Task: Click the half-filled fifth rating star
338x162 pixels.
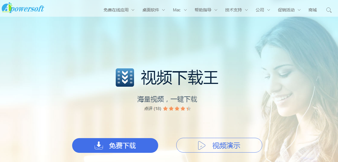Action: click(x=189, y=108)
